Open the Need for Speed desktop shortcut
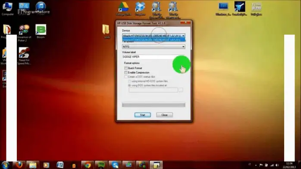This screenshot has height=169, width=301. [24, 56]
